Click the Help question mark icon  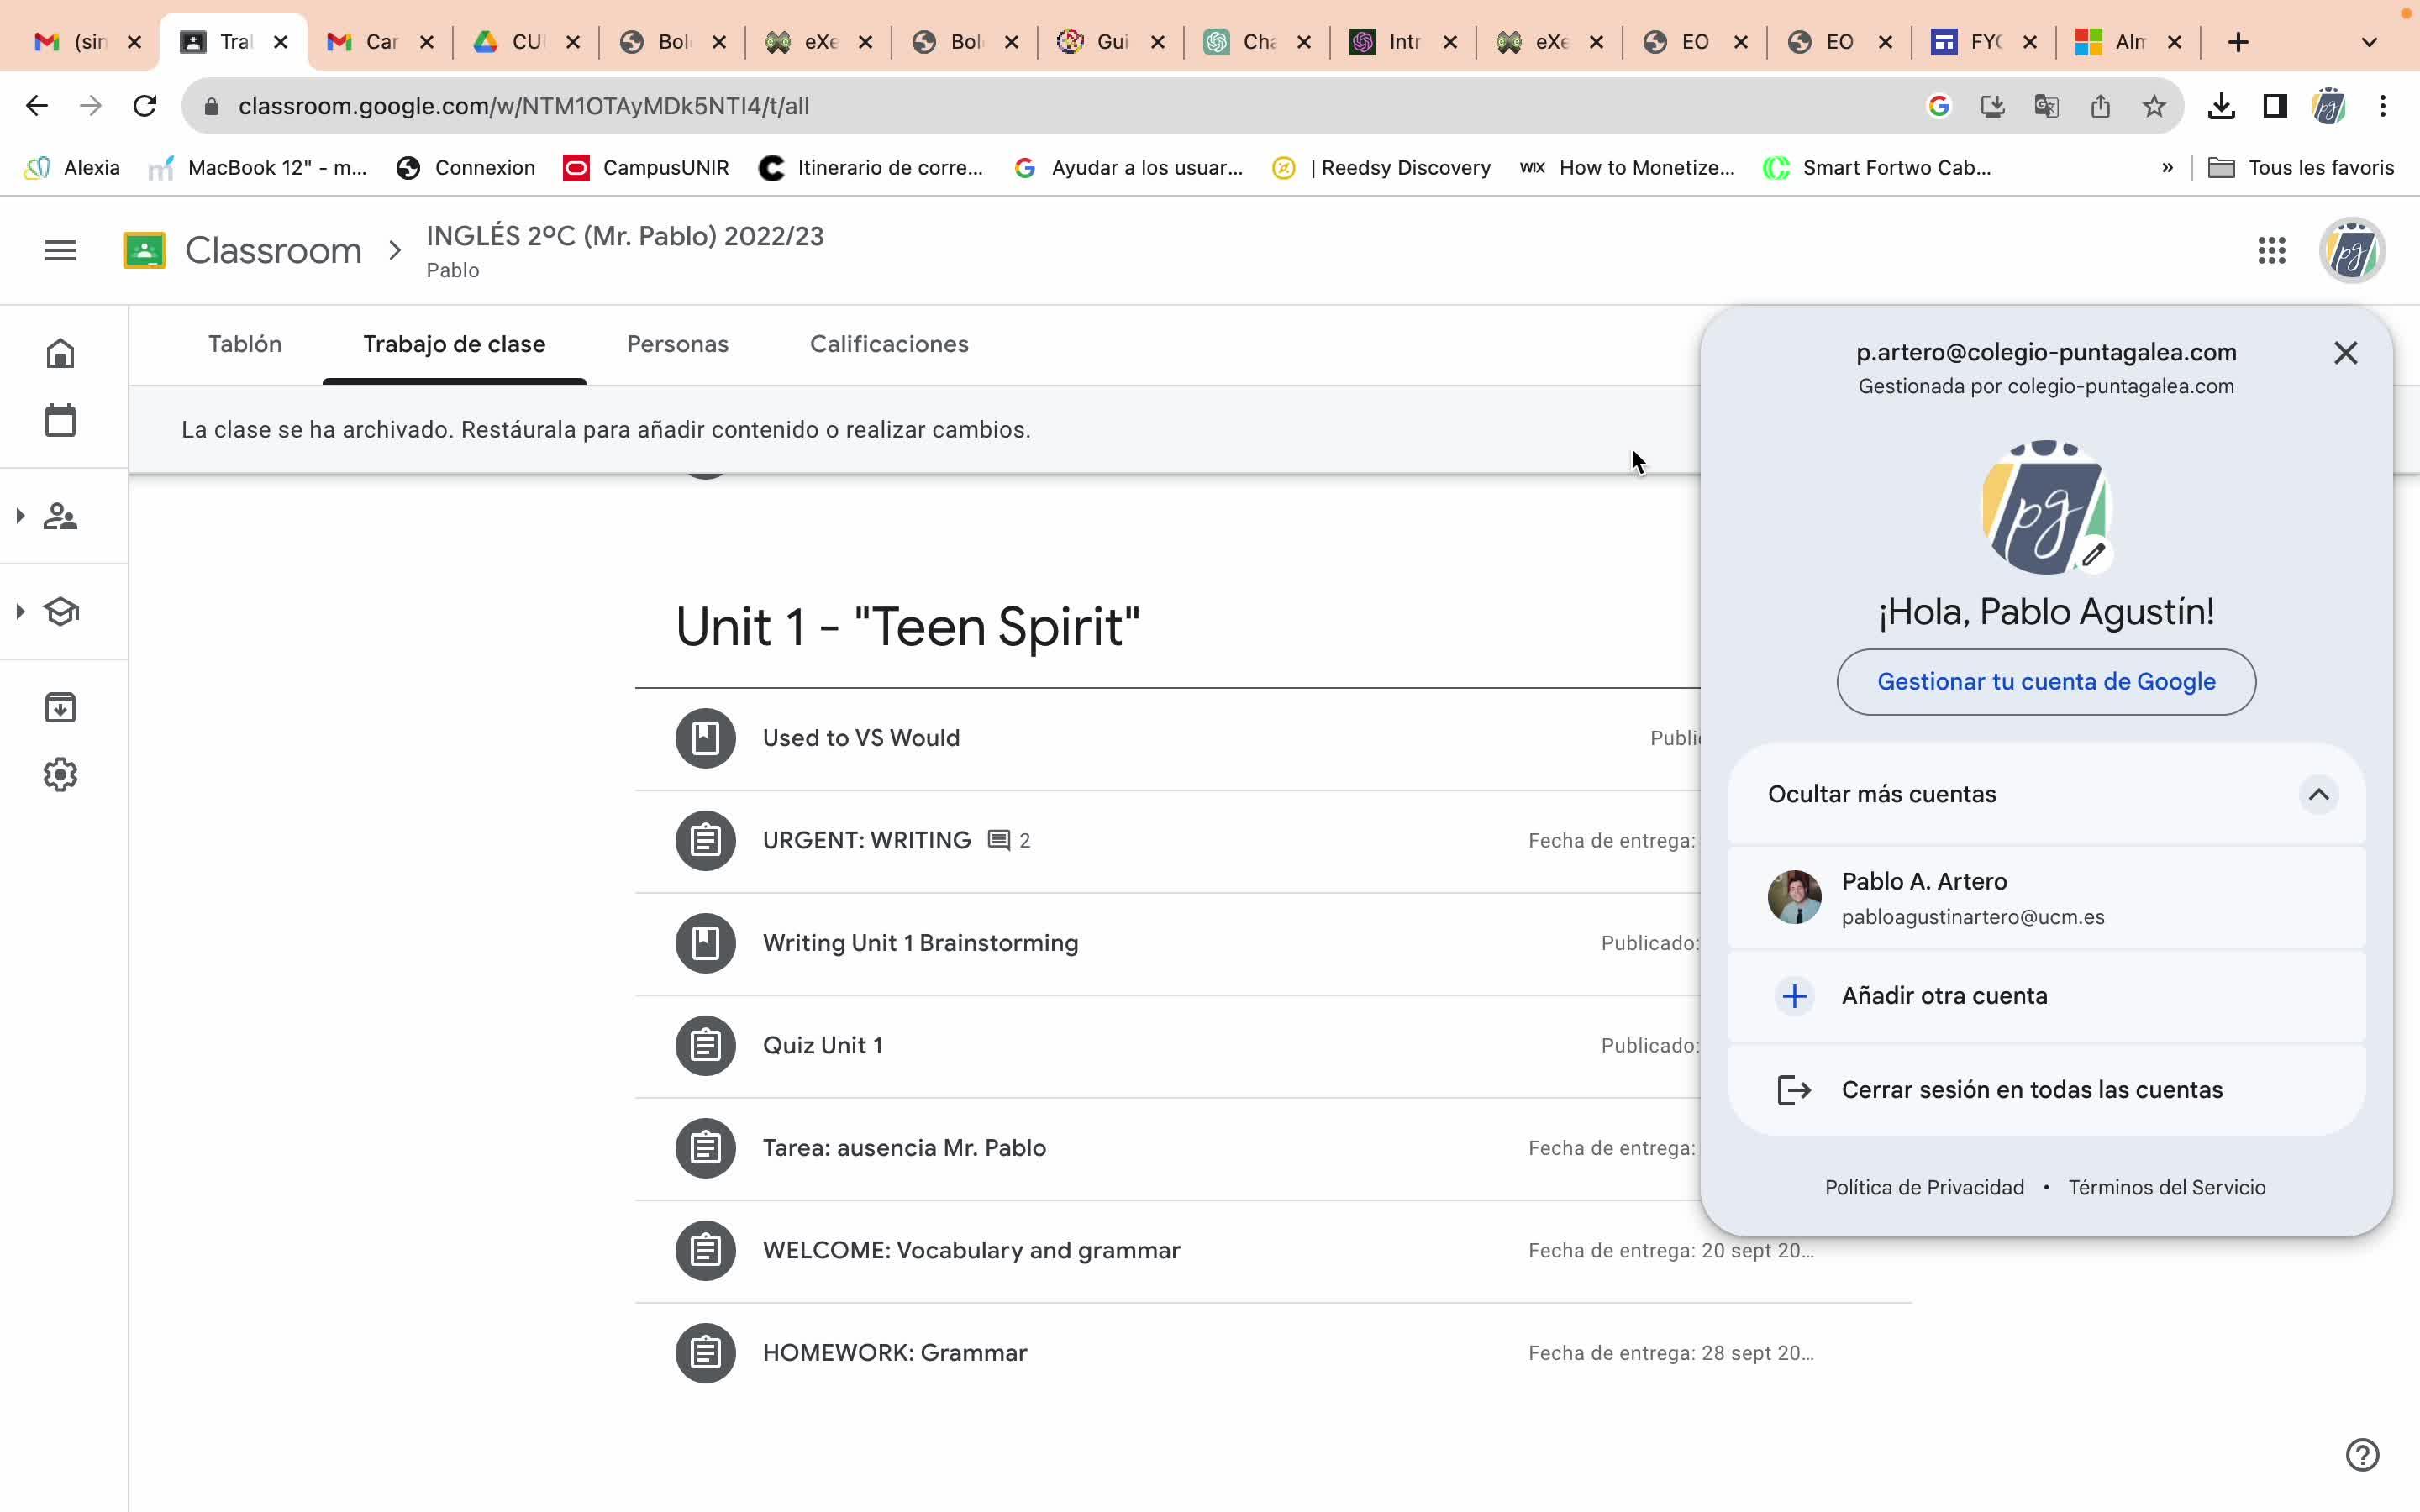[2362, 1455]
